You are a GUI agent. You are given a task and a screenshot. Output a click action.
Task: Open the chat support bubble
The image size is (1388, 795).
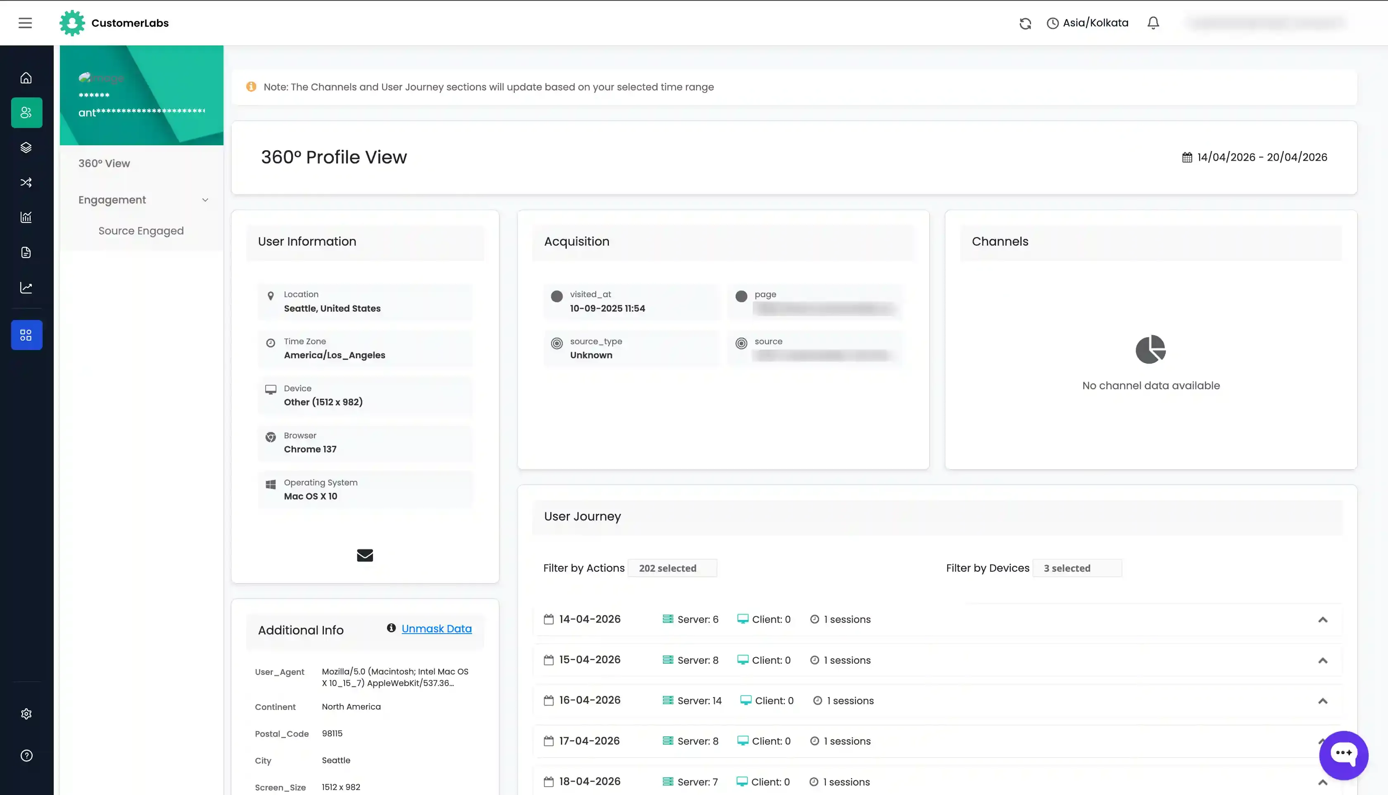coord(1344,755)
